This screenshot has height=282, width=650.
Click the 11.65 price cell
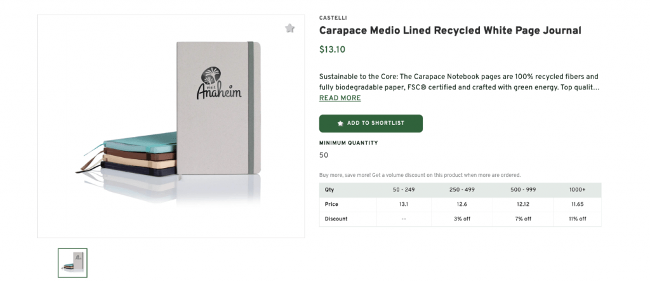[577, 205]
